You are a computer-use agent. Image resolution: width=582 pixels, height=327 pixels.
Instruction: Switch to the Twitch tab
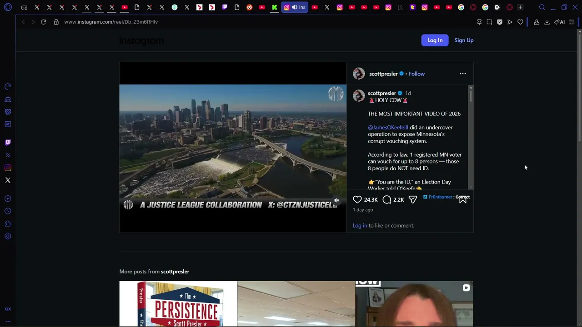pyautogui.click(x=225, y=7)
